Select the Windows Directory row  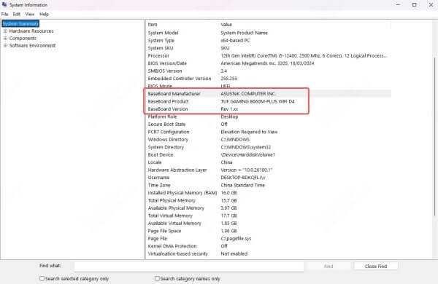tap(269, 139)
